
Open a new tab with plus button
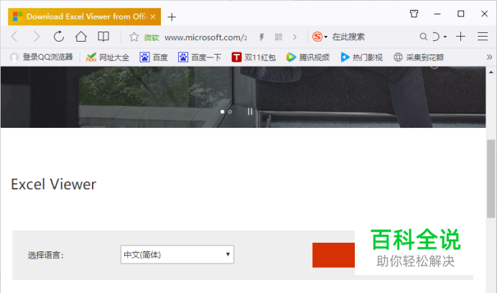(x=172, y=17)
